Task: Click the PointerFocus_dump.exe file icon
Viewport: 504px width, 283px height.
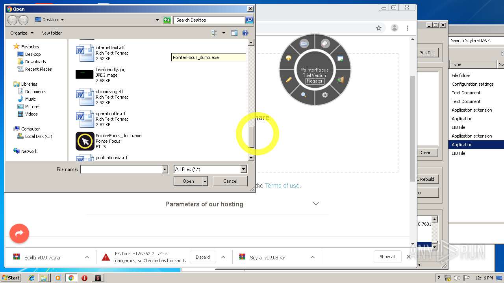Action: 85,141
